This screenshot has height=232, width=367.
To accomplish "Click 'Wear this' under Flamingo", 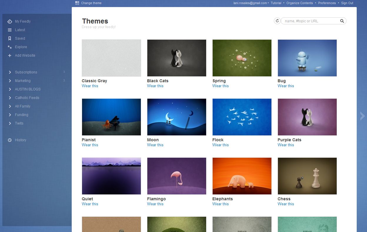I will [155, 204].
